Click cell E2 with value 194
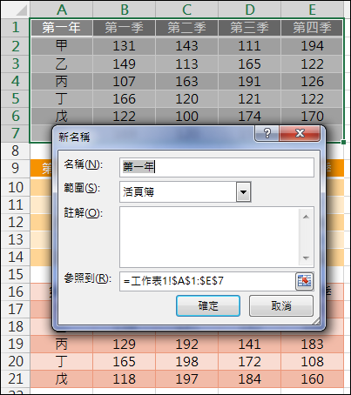351x395 pixels. (312, 46)
